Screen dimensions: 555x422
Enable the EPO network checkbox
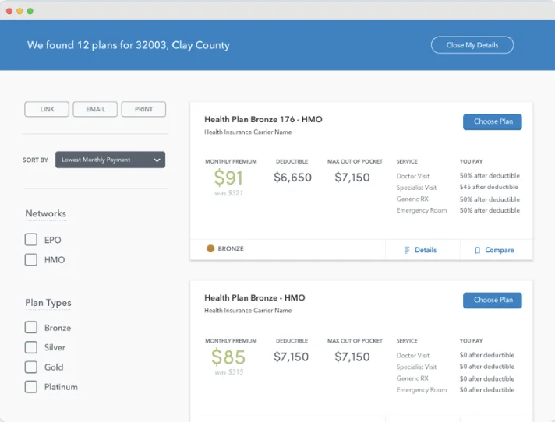(x=31, y=240)
